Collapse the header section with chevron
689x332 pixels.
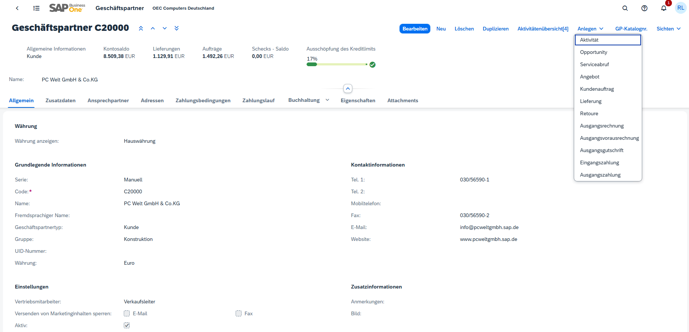point(348,88)
